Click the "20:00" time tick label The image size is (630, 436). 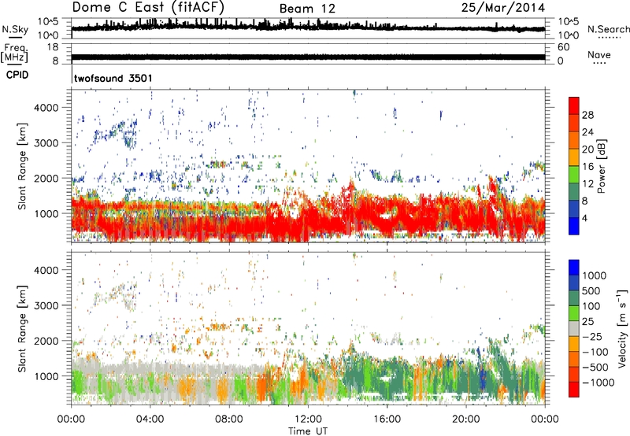click(465, 419)
